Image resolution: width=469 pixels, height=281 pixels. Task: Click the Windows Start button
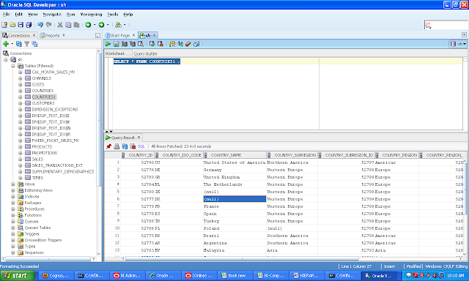click(x=18, y=276)
